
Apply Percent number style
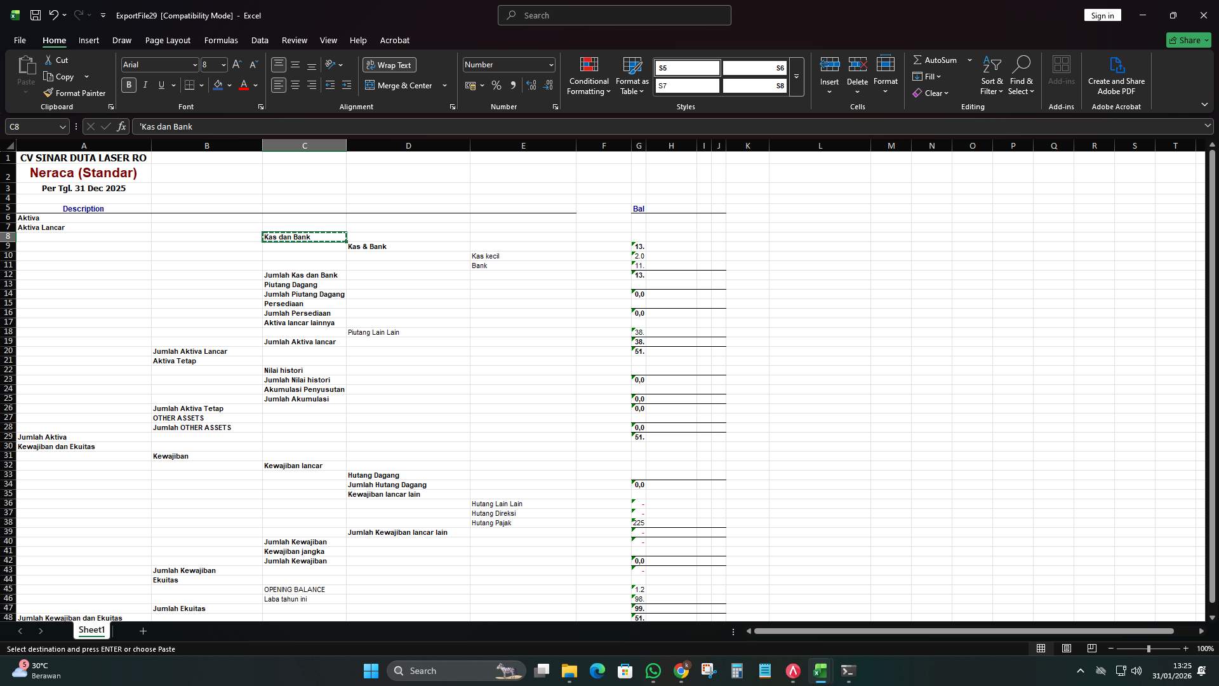(x=496, y=84)
